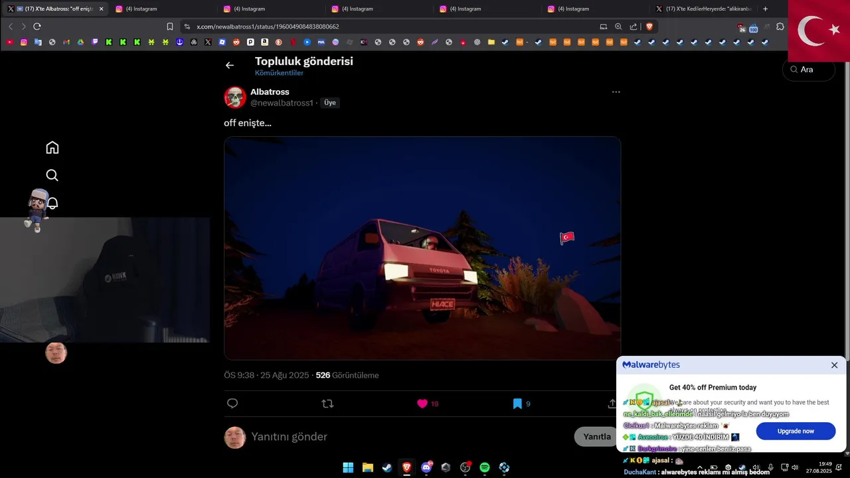Screen dimensions: 850x478
Task: Click the reply speech bubble icon
Action: tap(232, 404)
